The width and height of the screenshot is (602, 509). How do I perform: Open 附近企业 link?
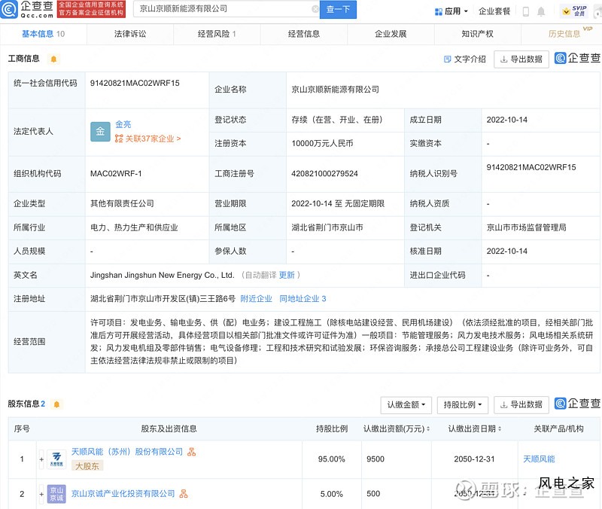(x=256, y=299)
